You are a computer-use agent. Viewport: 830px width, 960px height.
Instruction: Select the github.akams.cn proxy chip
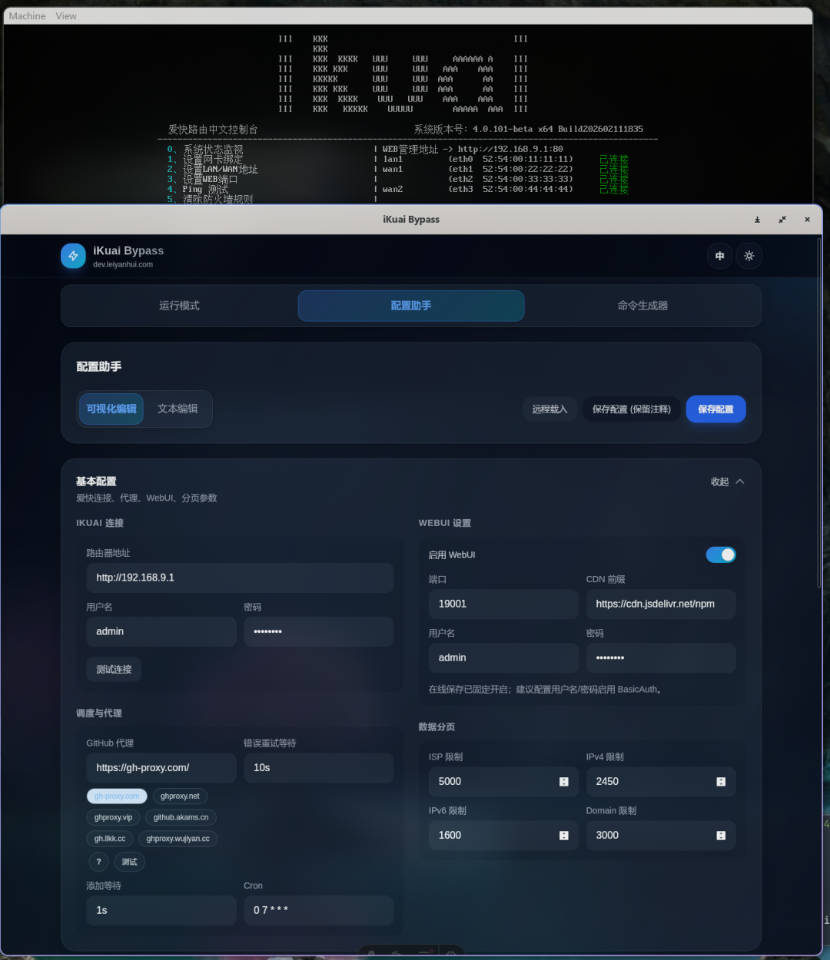tap(181, 817)
